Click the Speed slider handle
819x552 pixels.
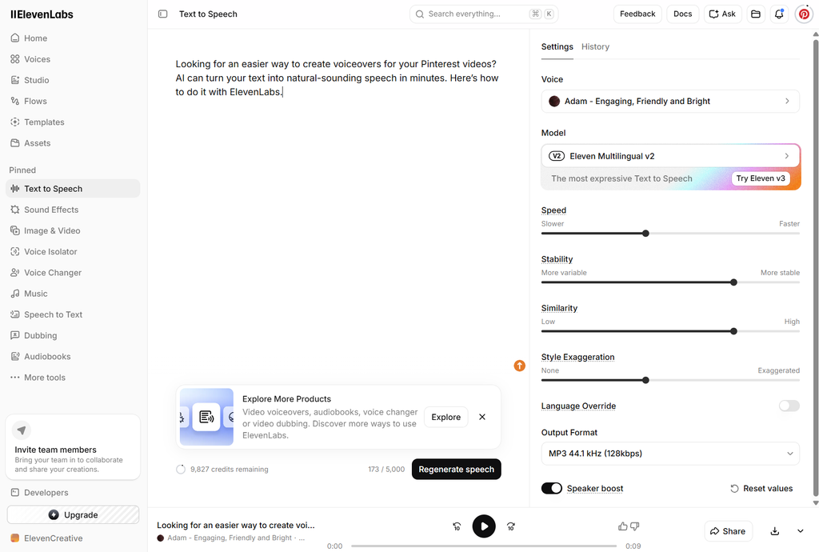645,234
